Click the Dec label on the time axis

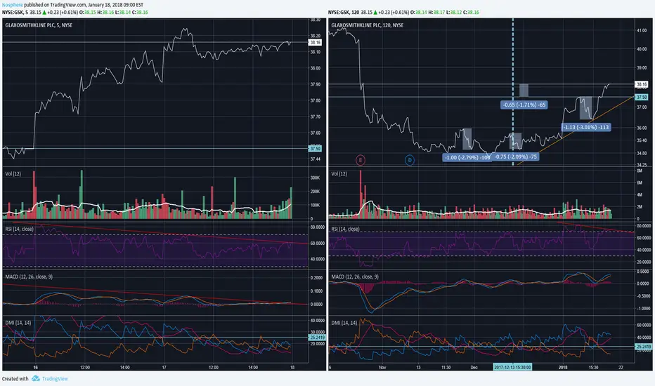[x=474, y=368]
